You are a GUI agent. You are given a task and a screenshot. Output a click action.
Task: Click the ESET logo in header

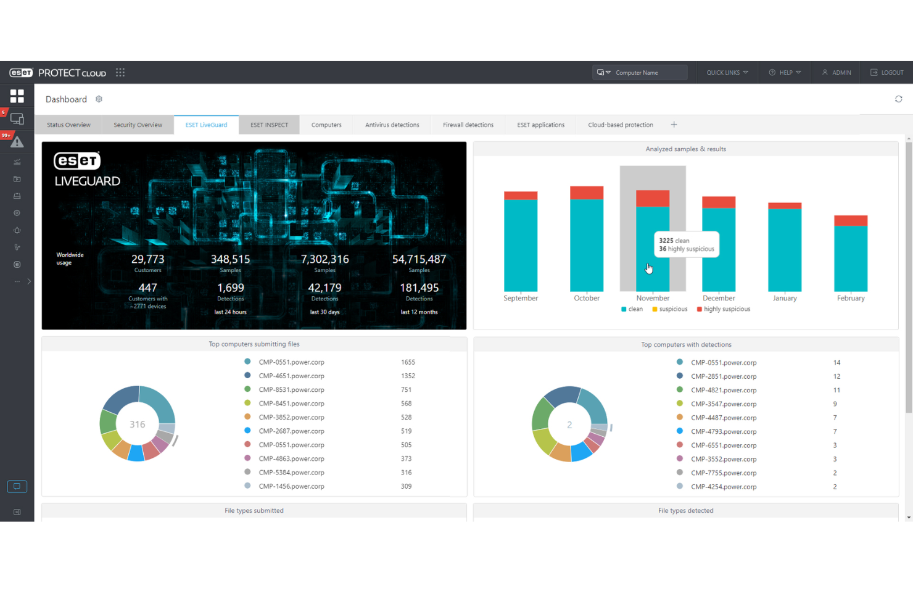21,72
